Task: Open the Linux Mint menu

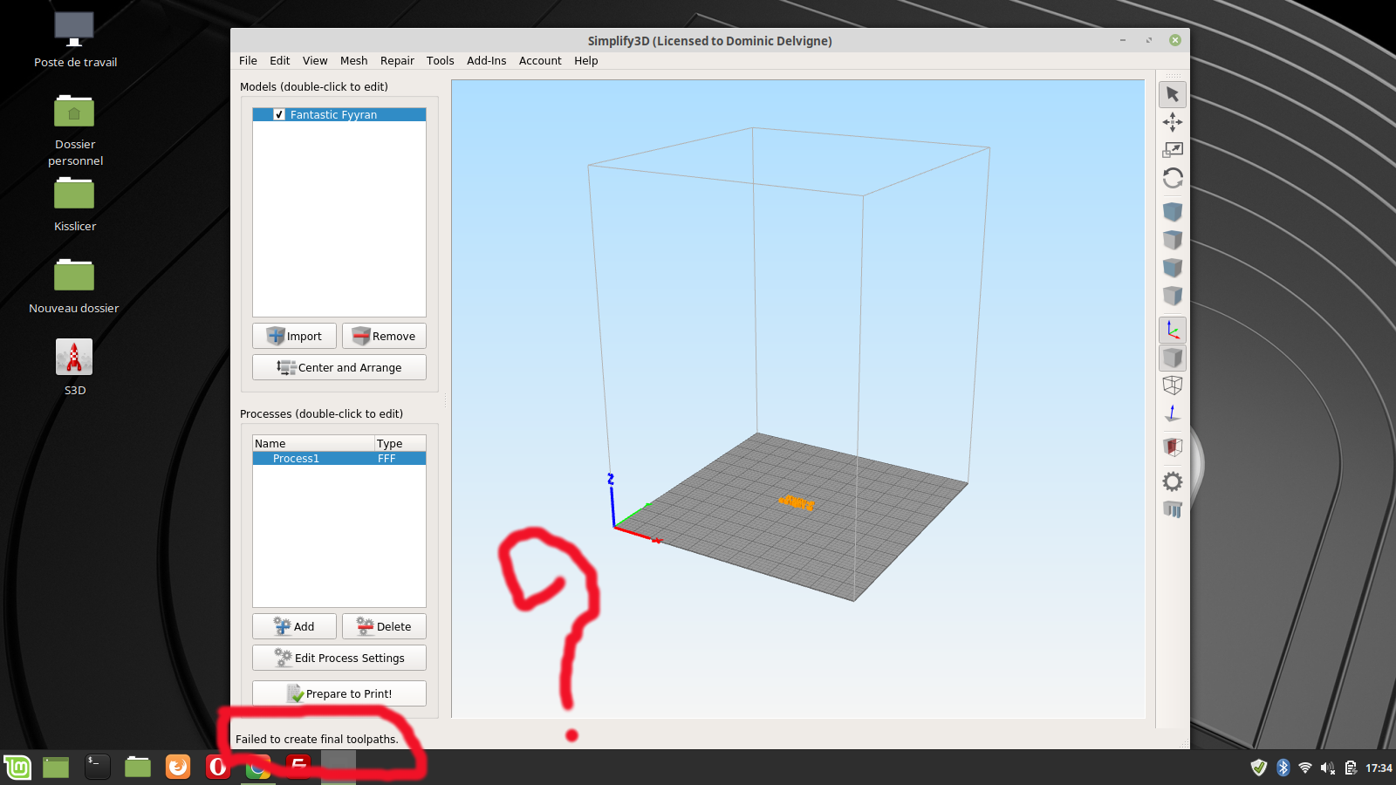Action: pyautogui.click(x=17, y=768)
